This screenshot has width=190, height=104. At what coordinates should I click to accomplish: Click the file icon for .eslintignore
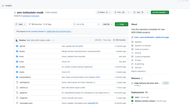tap(17, 82)
